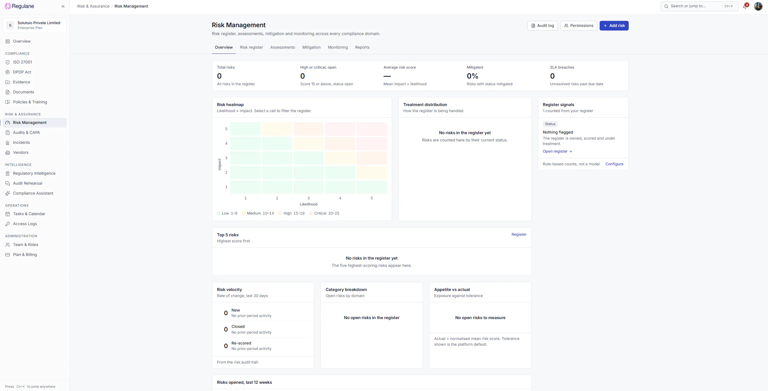Click the Overview grid icon in sidebar

click(x=8, y=41)
